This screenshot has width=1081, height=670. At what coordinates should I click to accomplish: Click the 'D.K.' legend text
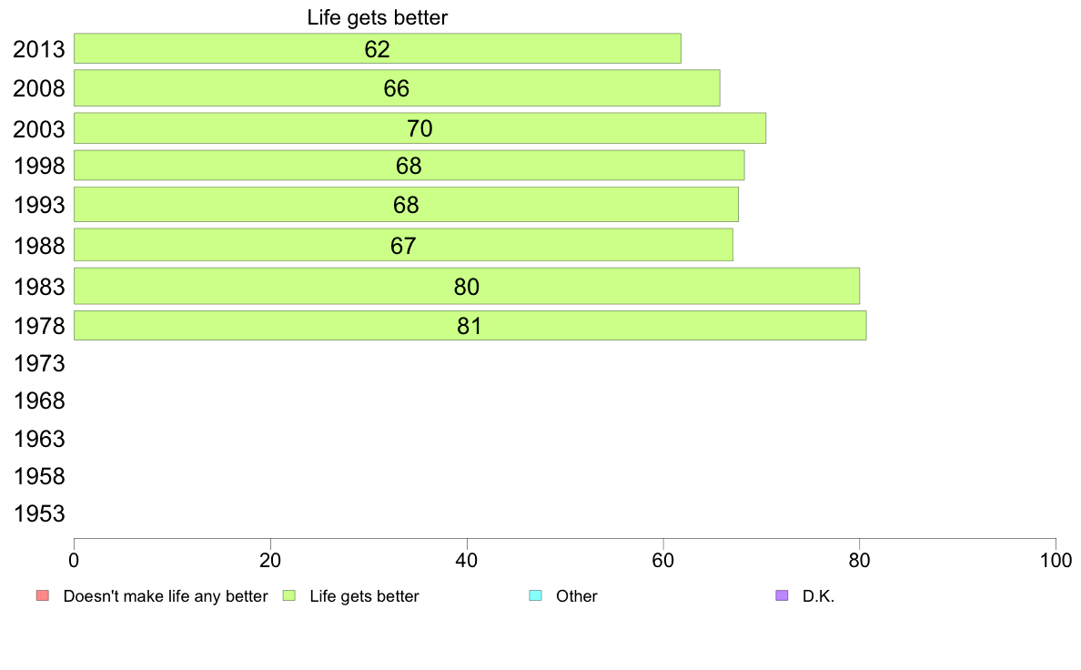(818, 596)
